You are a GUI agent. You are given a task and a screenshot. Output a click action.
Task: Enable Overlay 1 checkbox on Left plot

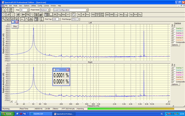coord(175,28)
